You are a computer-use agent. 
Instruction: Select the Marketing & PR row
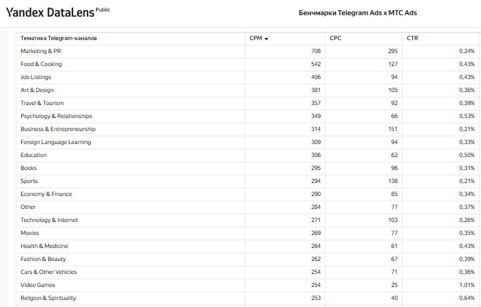coord(248,51)
